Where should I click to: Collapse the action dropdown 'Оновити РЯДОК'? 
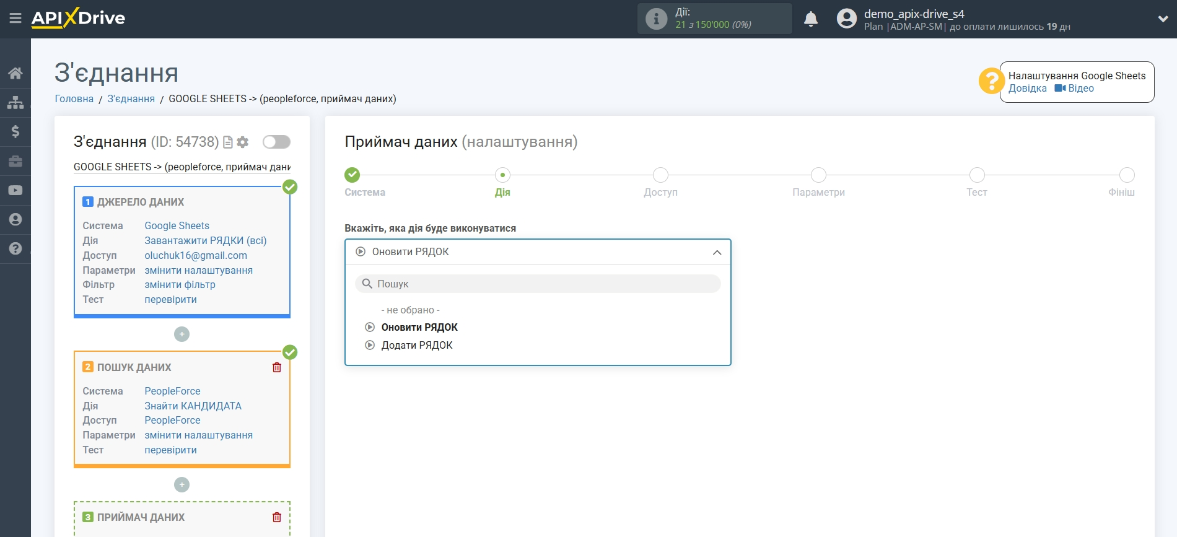tap(538, 252)
